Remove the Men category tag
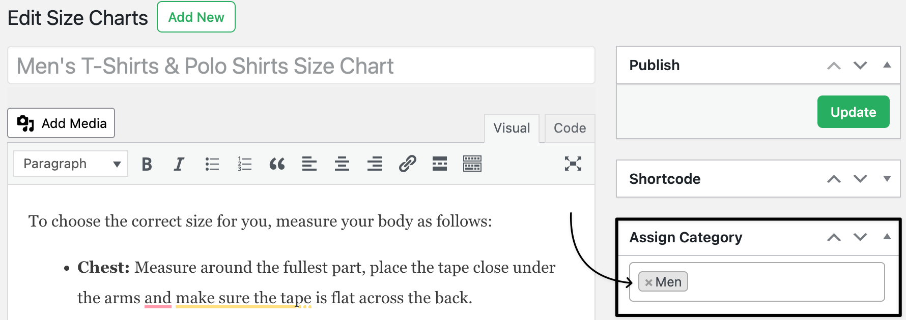 click(x=649, y=282)
